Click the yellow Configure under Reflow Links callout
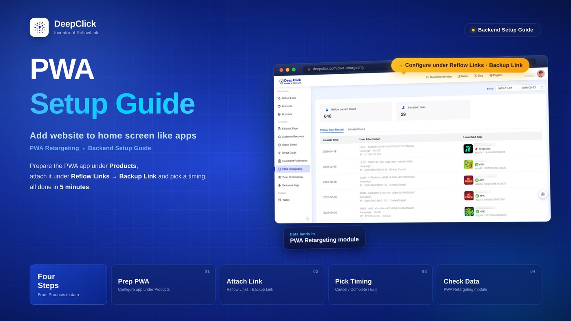Image resolution: width=571 pixels, height=321 pixels. point(460,65)
